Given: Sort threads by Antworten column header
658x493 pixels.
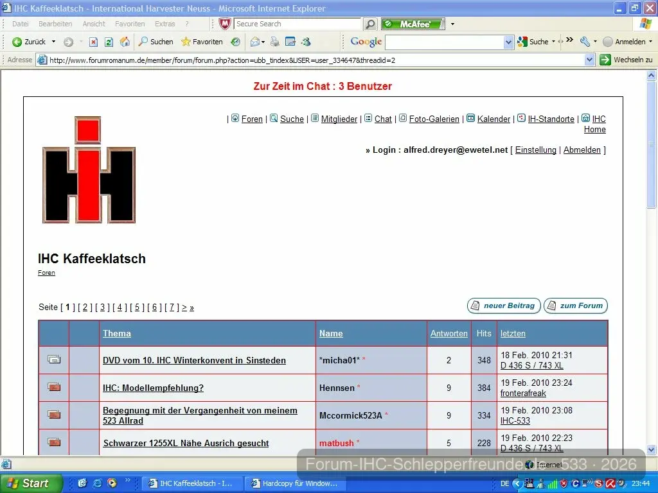Looking at the screenshot, I should [x=449, y=333].
